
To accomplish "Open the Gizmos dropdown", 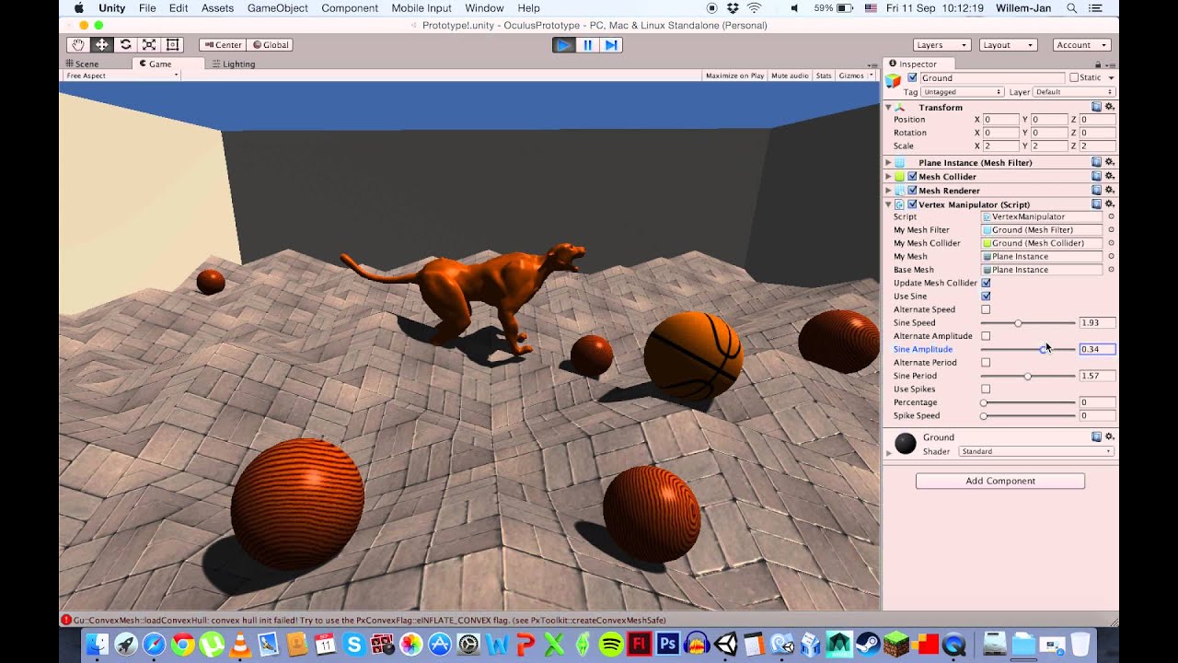I will [x=855, y=76].
